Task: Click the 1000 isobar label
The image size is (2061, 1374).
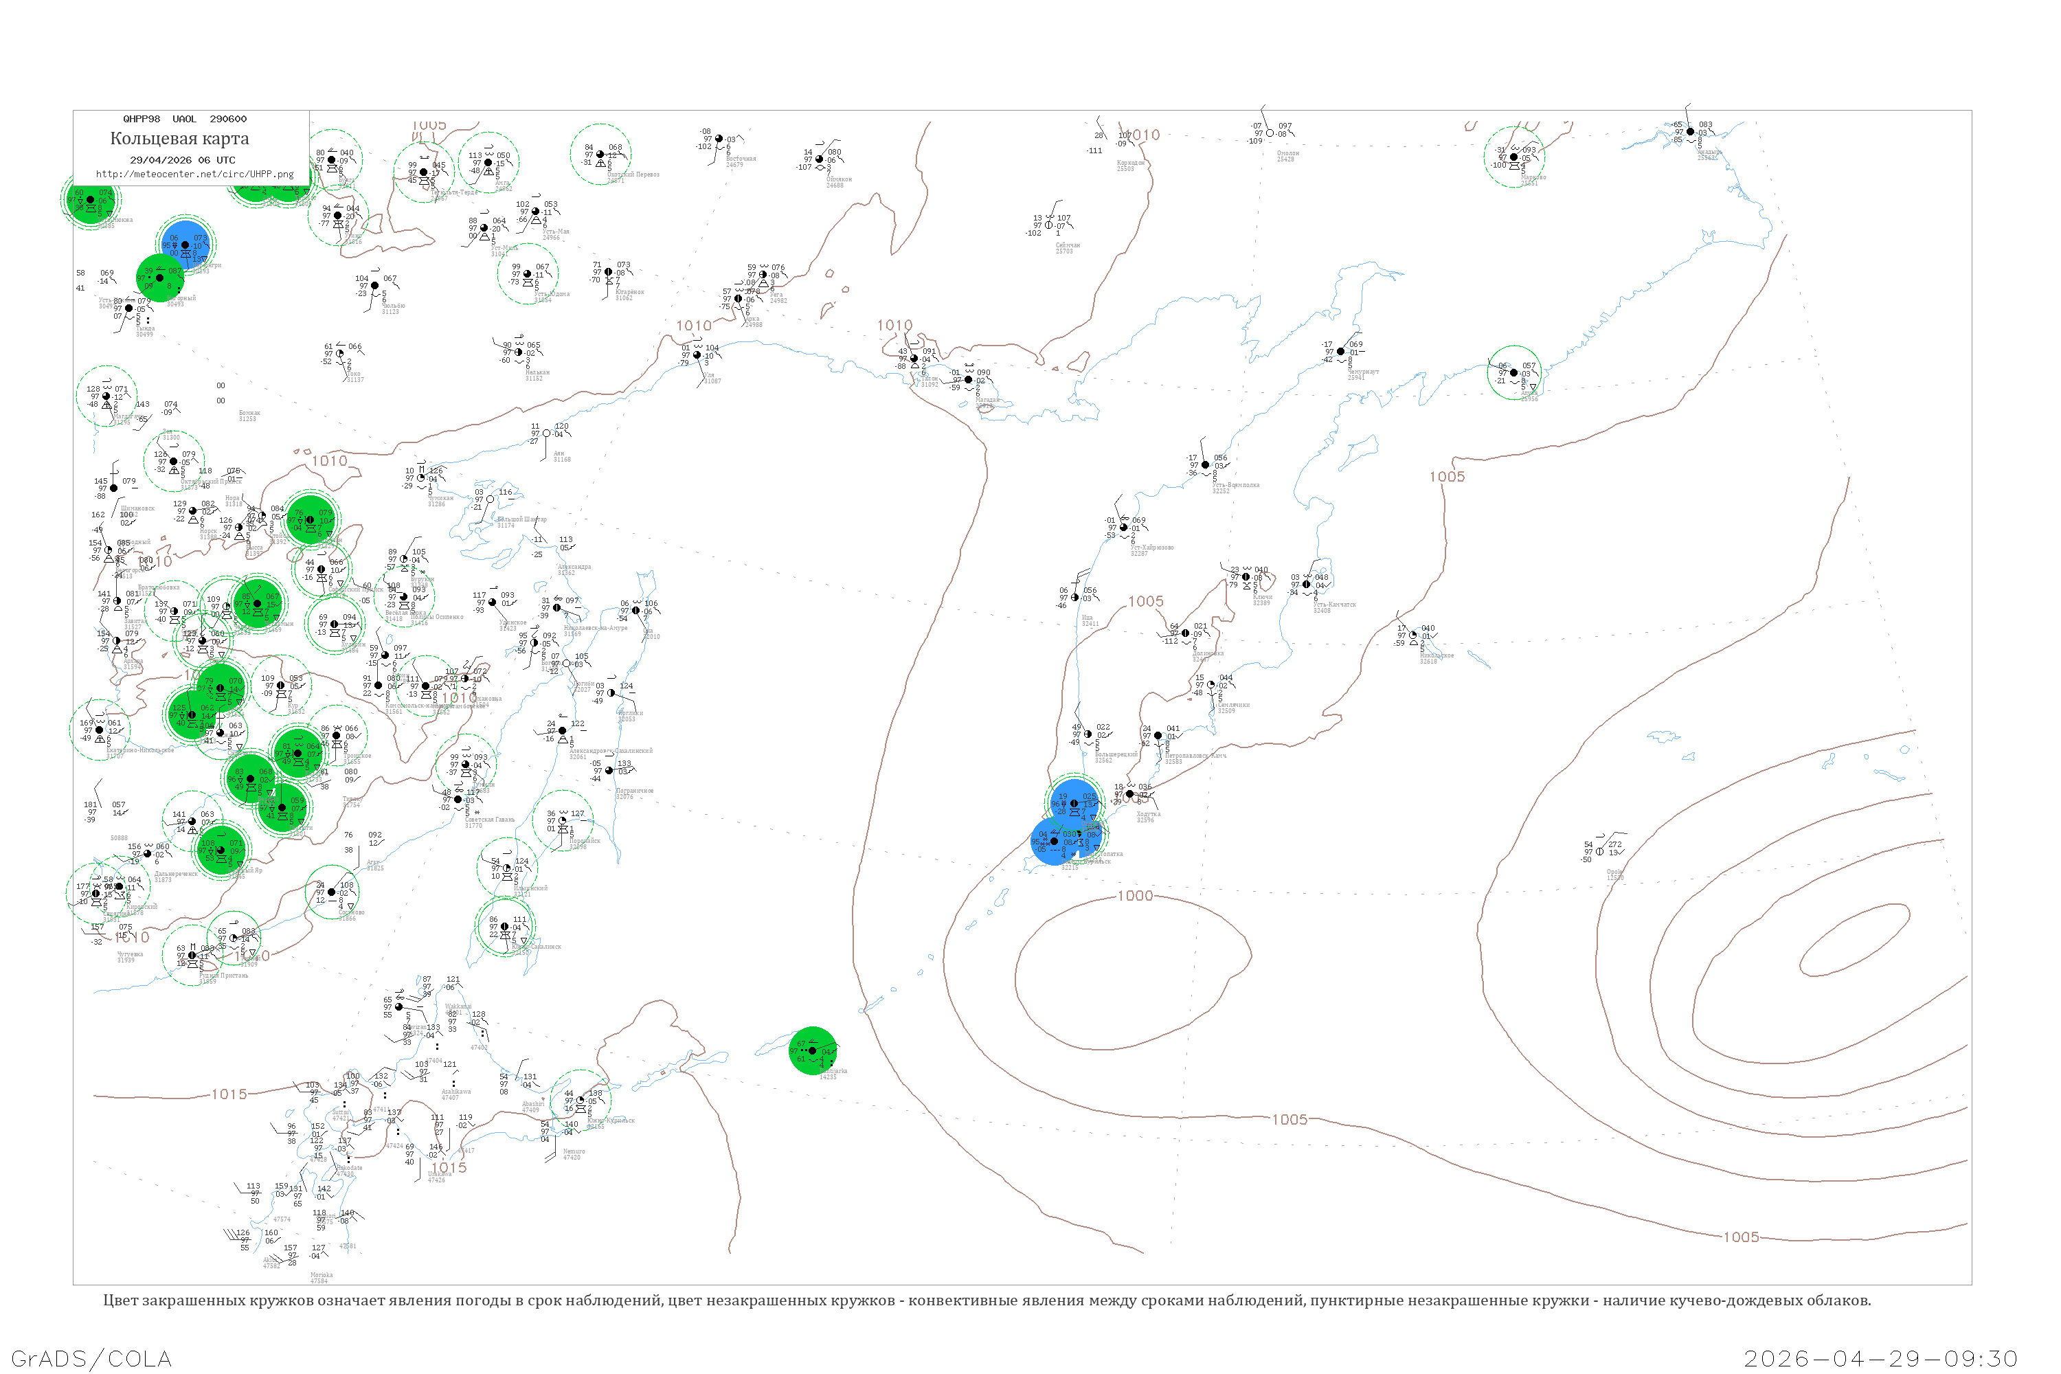Action: coord(1135,896)
